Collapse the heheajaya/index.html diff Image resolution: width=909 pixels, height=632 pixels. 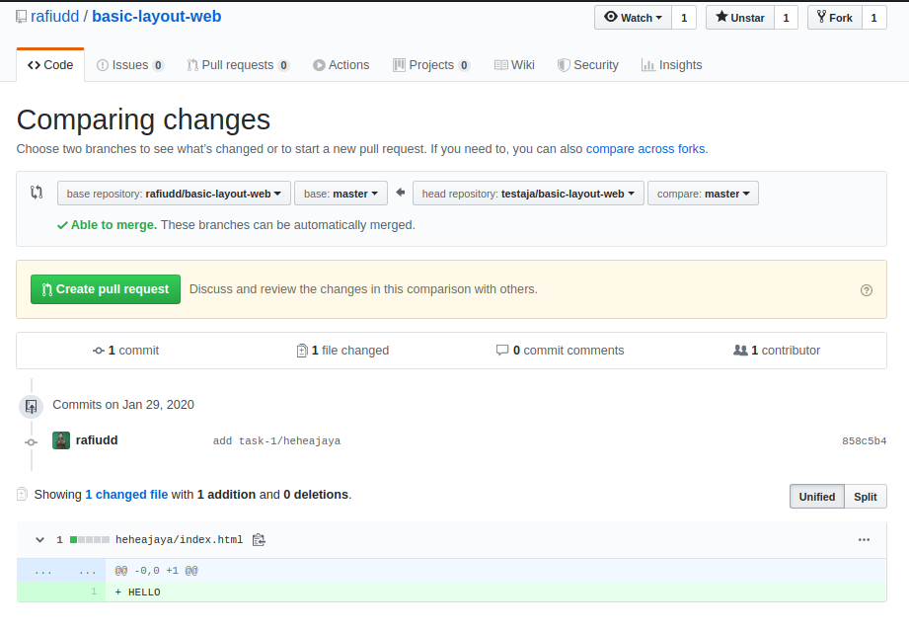[40, 540]
